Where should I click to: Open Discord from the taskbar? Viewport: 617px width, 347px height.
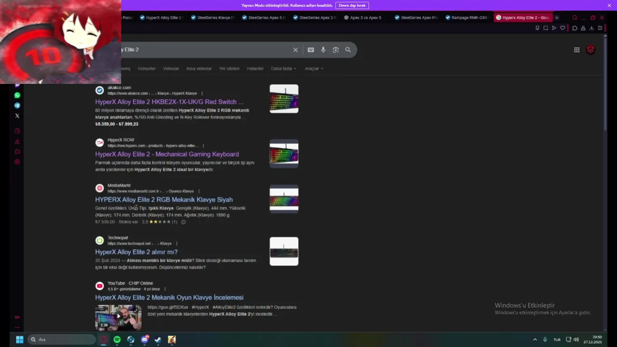click(144, 340)
